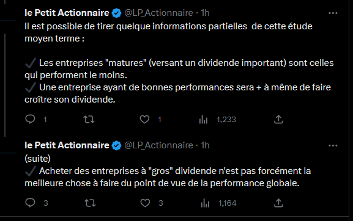The width and height of the screenshot is (353, 221).
Task: Retweet the (suite) tweet
Action: (x=90, y=203)
